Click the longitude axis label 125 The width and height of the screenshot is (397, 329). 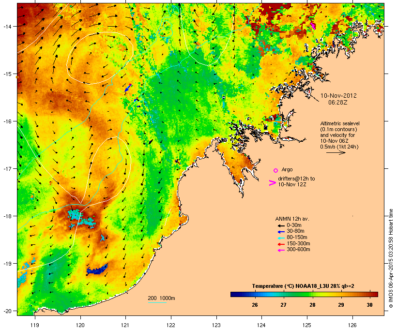(307, 325)
